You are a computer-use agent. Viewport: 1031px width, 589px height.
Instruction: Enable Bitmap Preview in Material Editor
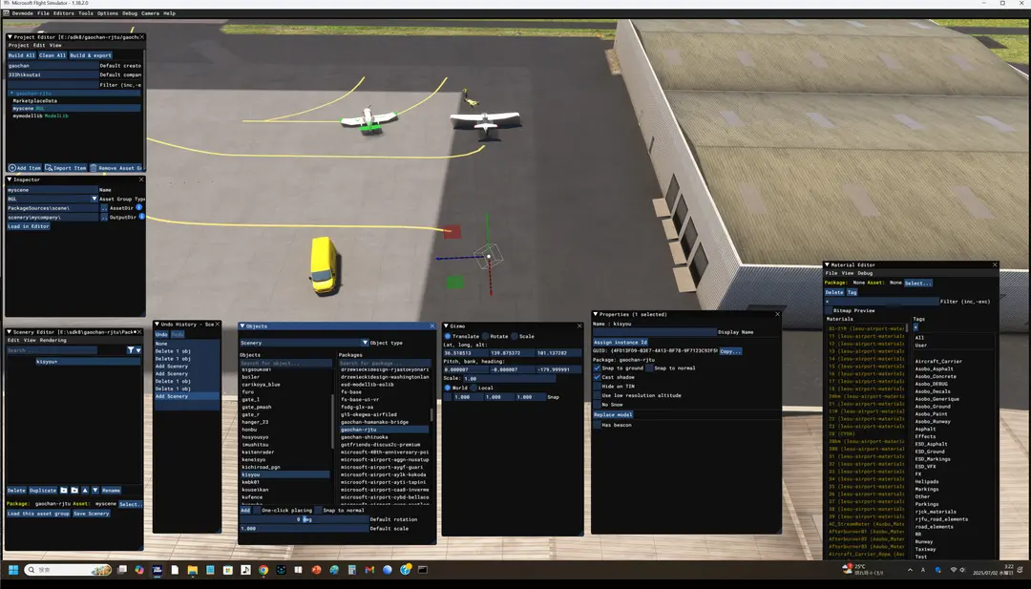click(829, 310)
